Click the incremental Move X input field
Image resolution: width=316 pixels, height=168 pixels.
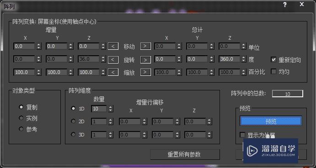pyautogui.click(x=24, y=46)
